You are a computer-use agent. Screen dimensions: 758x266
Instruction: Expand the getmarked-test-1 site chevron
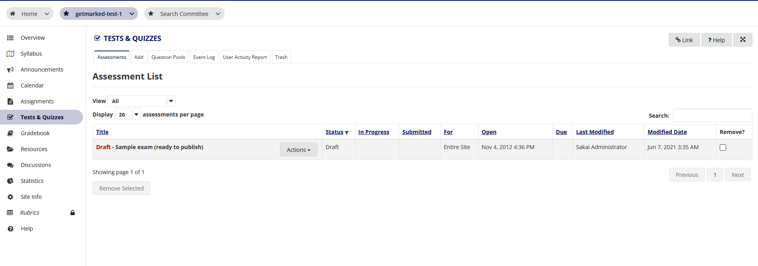coord(132,14)
